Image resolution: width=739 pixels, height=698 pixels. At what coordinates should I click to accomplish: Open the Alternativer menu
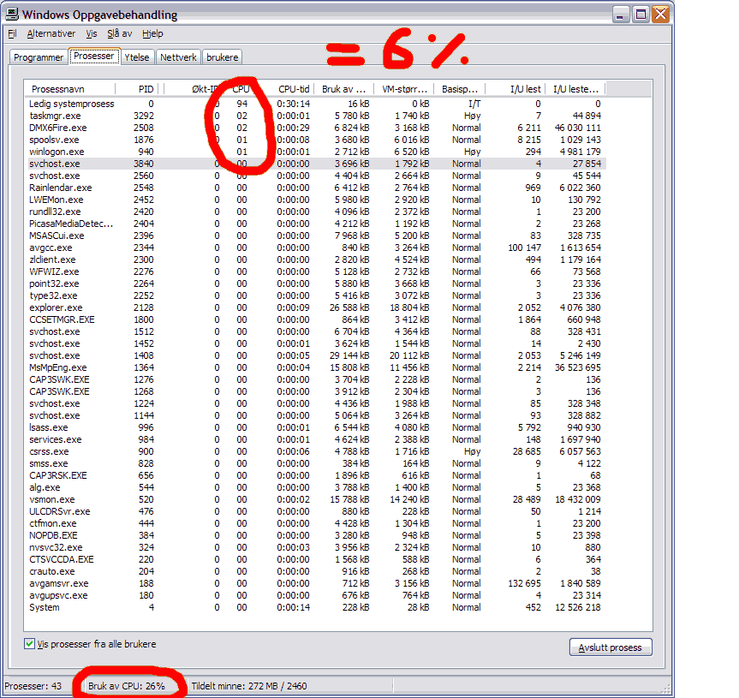click(x=51, y=33)
